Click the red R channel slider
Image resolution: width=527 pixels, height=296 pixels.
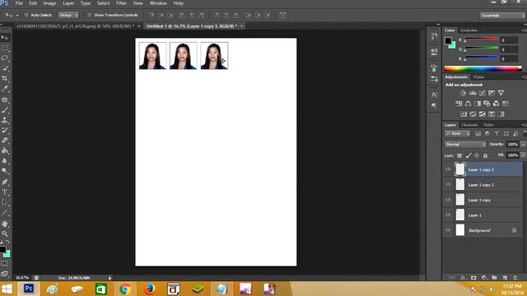pos(481,39)
